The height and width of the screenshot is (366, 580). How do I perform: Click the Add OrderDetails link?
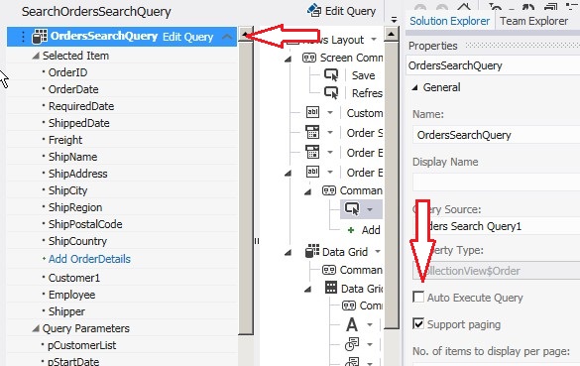point(89,259)
